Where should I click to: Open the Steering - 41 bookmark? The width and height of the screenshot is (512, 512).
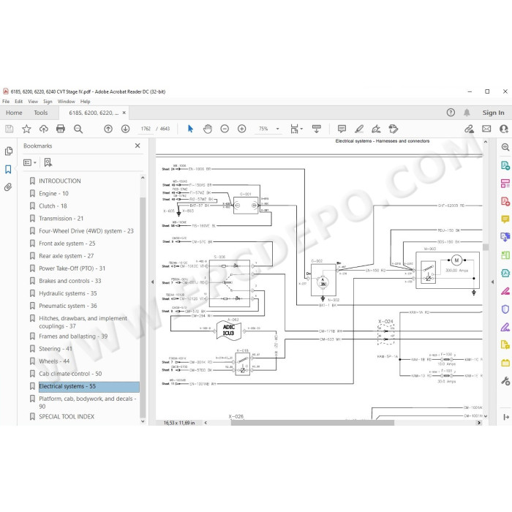pos(56,349)
